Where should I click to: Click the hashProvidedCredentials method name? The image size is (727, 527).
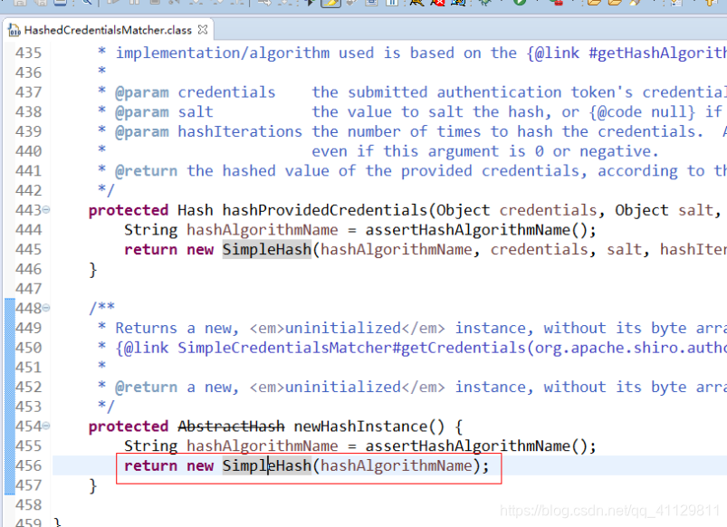(324, 210)
